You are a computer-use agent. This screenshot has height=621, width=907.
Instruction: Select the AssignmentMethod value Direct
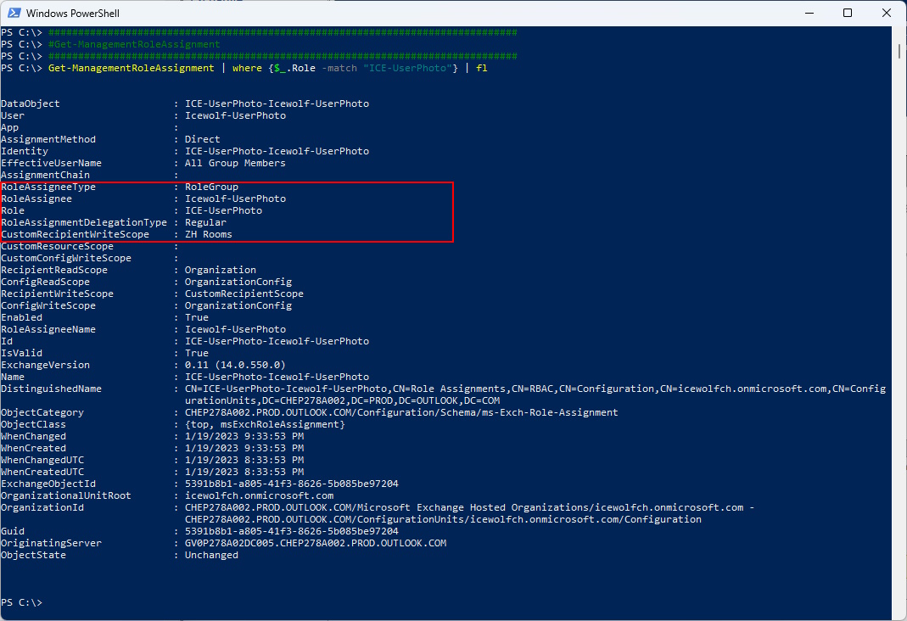[x=203, y=139]
